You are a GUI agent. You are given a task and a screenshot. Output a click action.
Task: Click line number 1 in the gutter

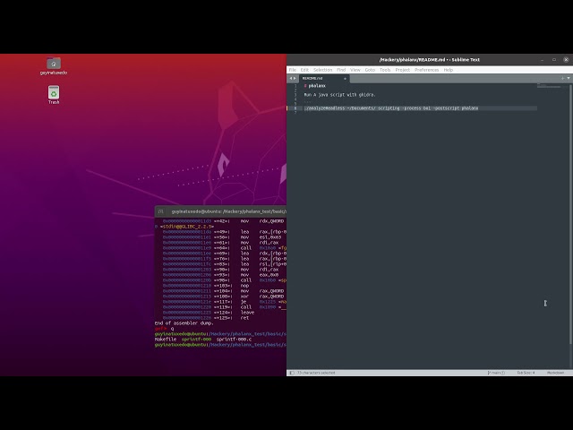pos(295,86)
